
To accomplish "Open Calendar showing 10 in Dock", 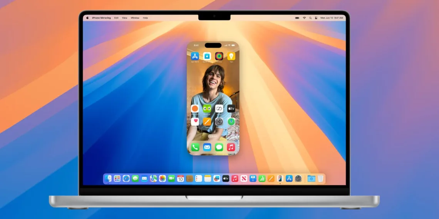I will click(x=181, y=179).
